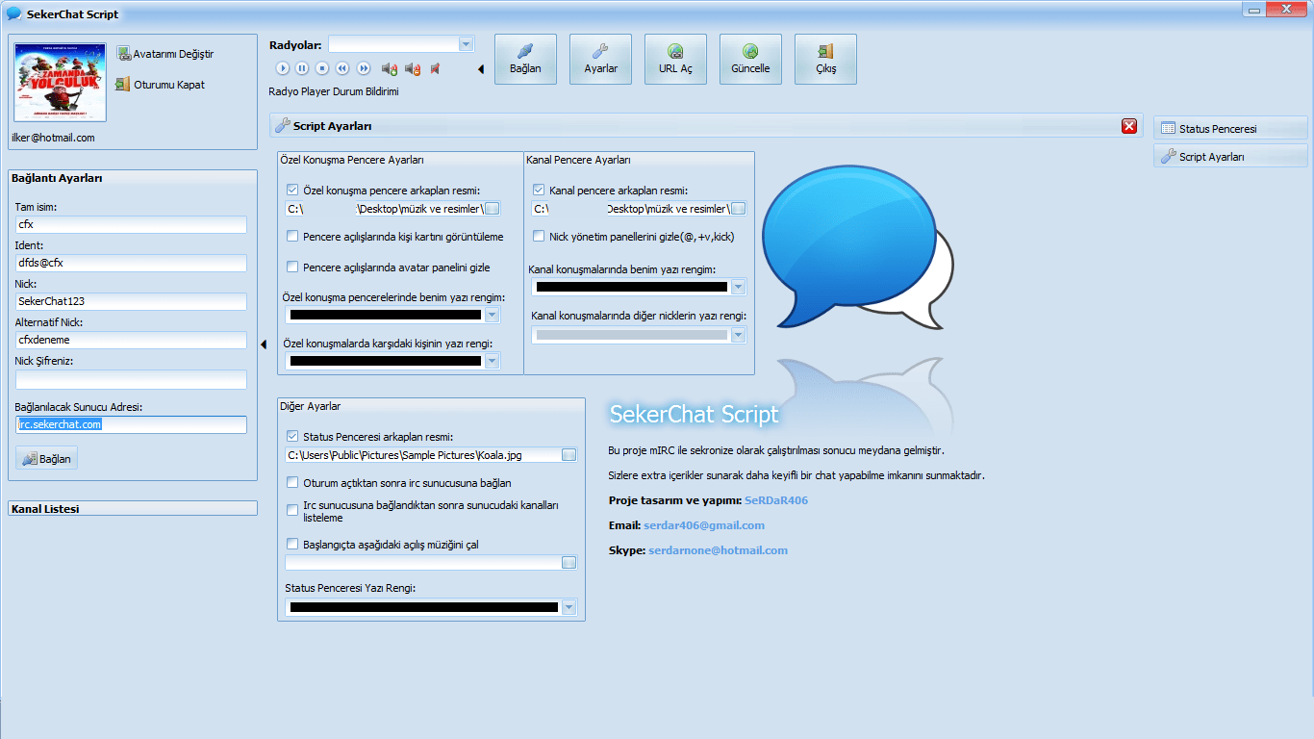The height and width of the screenshot is (739, 1314).
Task: Click the SekerChat speech bubble title bar icon
Action: 13,13
